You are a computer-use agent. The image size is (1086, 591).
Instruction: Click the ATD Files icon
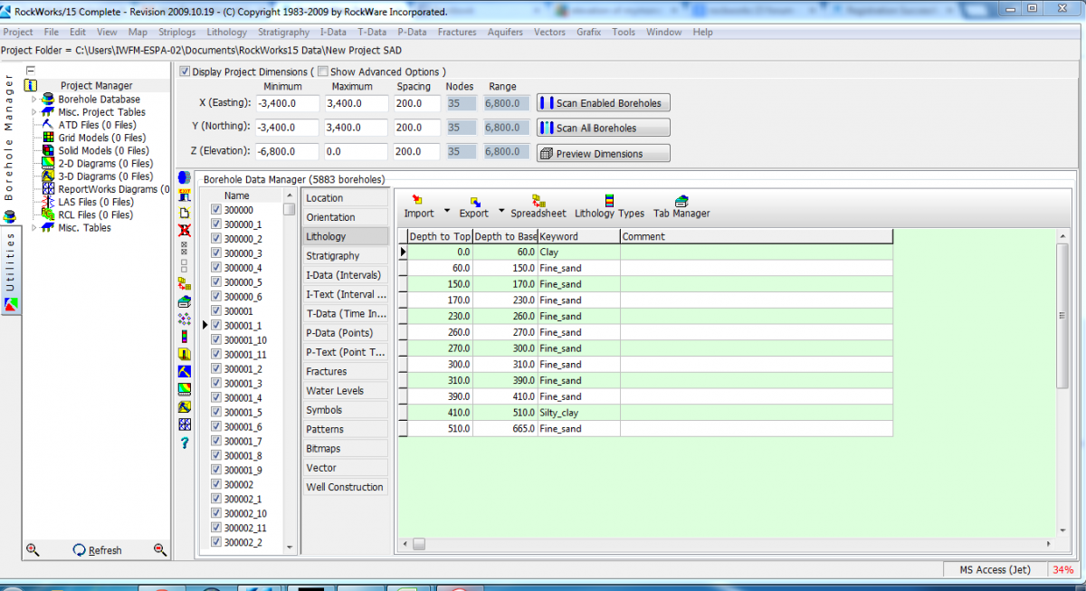[49, 125]
